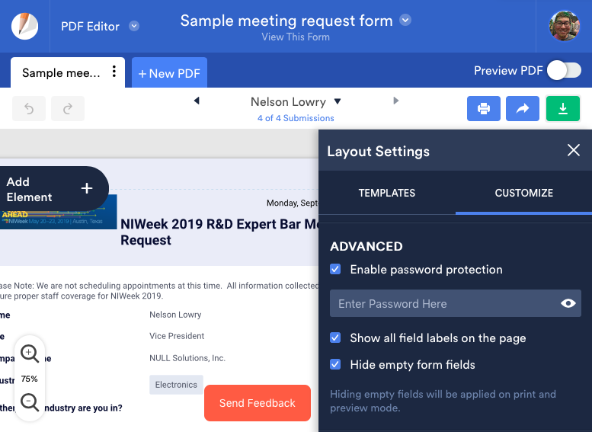Image resolution: width=592 pixels, height=432 pixels.
Task: Click the JotForm pencil logo
Action: click(25, 26)
